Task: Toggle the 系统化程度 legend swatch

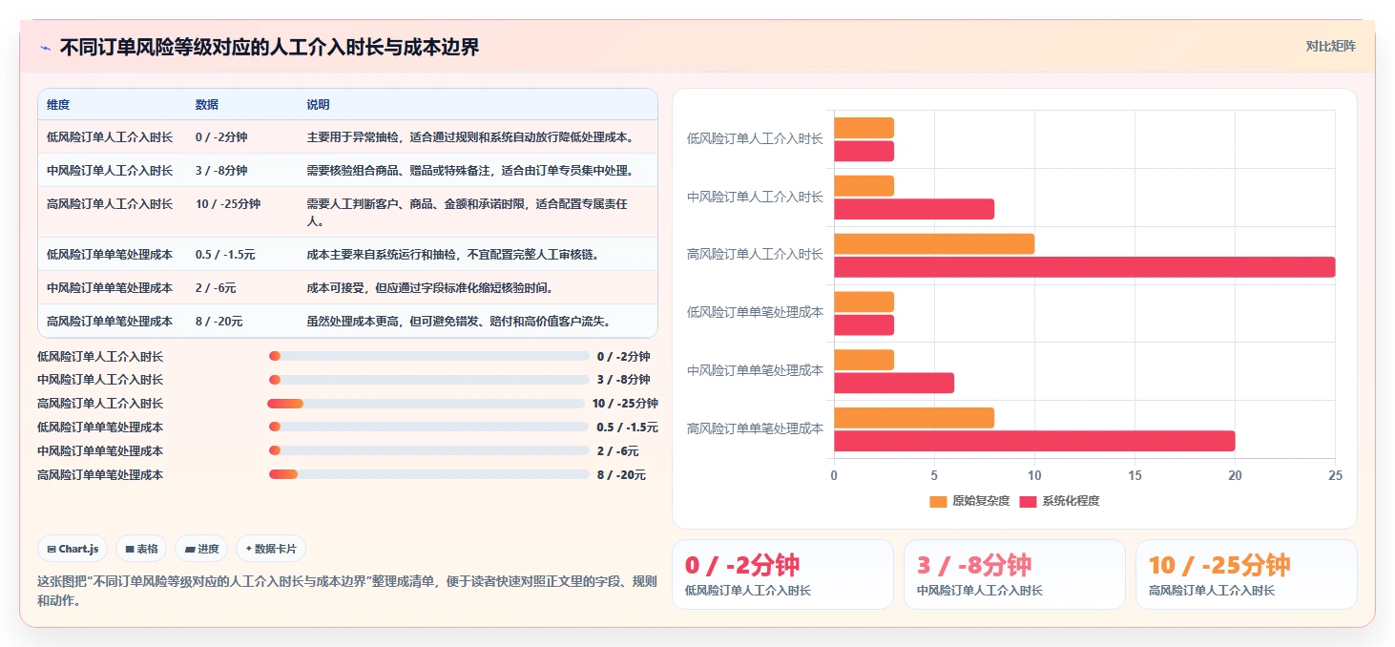Action: tap(1028, 501)
